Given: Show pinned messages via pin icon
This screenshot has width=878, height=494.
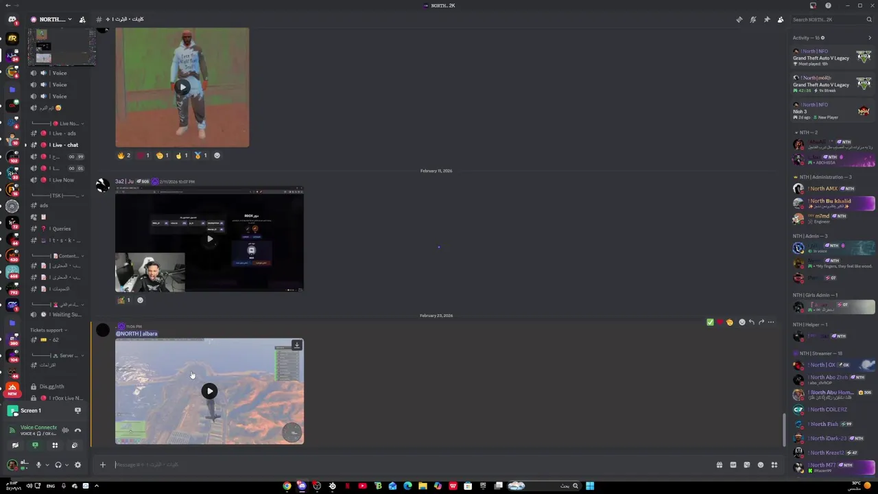Looking at the screenshot, I should (x=766, y=19).
